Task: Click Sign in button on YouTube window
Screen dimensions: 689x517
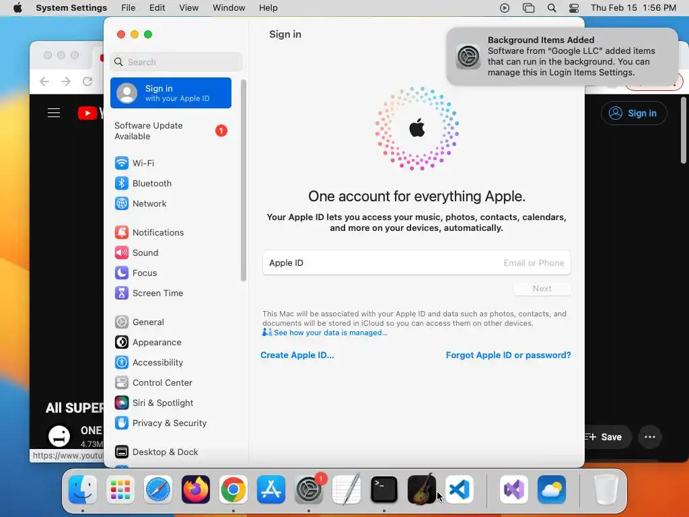Action: (x=634, y=113)
